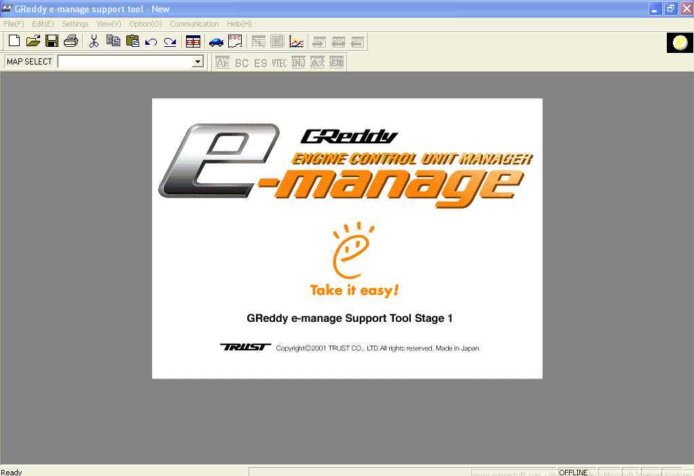Open the Communication menu
Viewport: 694px width, 476px height.
194,24
